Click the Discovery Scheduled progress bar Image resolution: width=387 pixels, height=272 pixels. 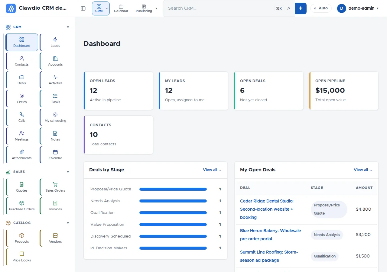click(173, 236)
